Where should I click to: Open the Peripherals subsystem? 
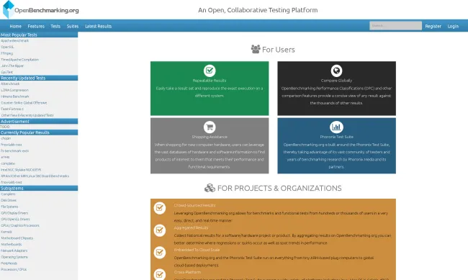click(x=9, y=263)
